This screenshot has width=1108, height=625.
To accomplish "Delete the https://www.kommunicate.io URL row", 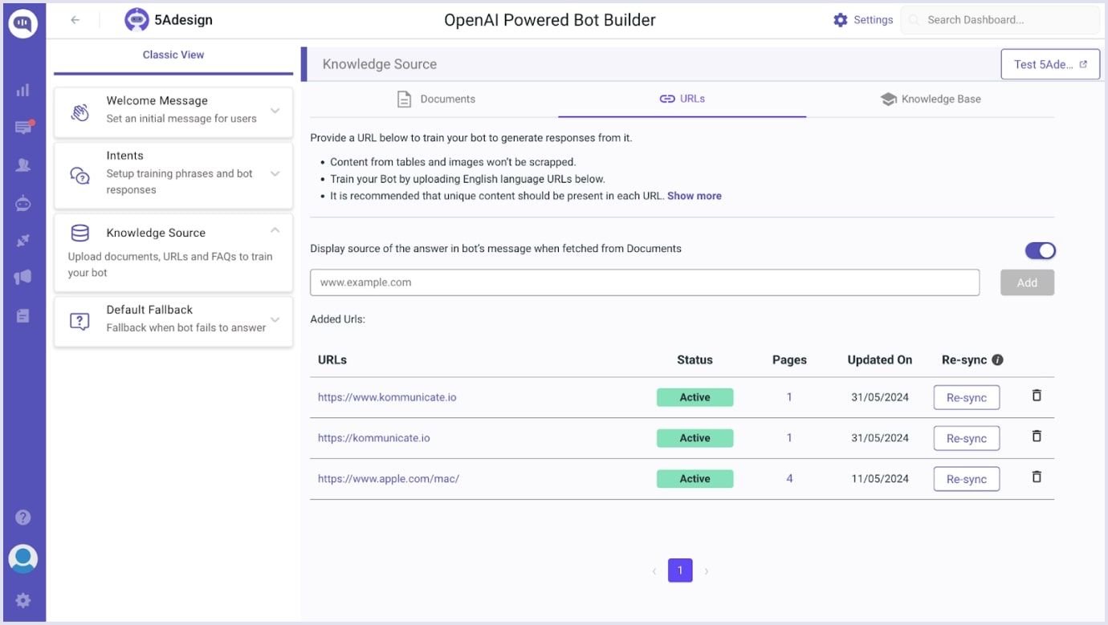I will point(1037,396).
